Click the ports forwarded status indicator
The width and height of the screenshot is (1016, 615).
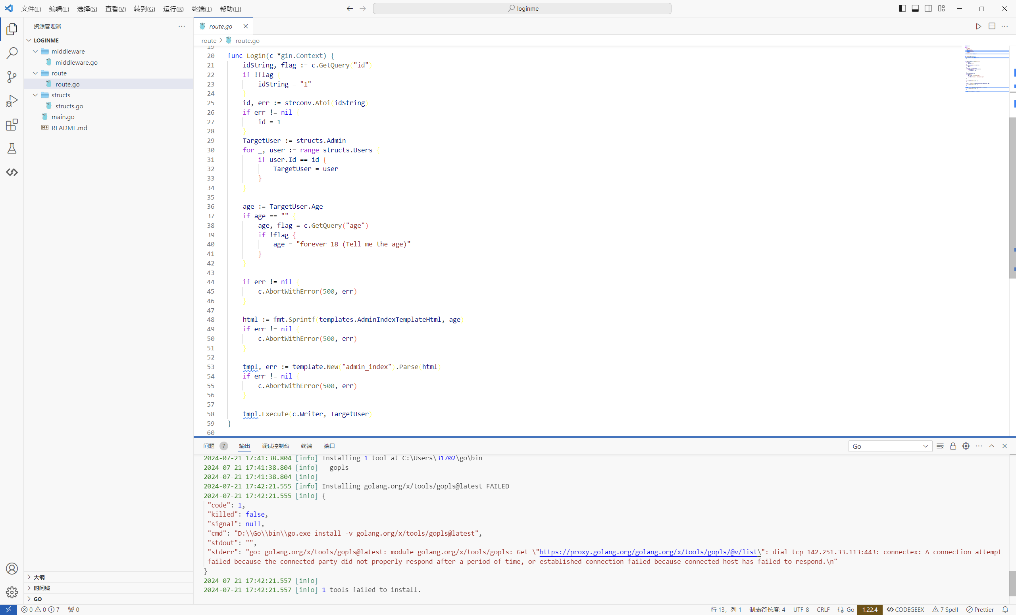click(73, 609)
